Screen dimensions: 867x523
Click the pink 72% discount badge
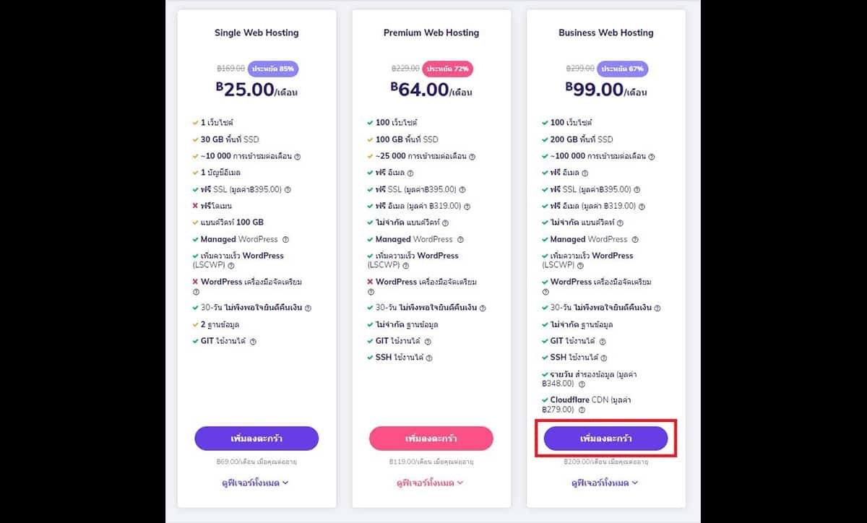(x=448, y=69)
